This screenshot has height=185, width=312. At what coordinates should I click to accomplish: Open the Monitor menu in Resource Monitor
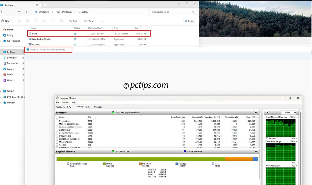65,103
